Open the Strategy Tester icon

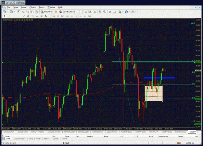pyautogui.click(x=37, y=12)
